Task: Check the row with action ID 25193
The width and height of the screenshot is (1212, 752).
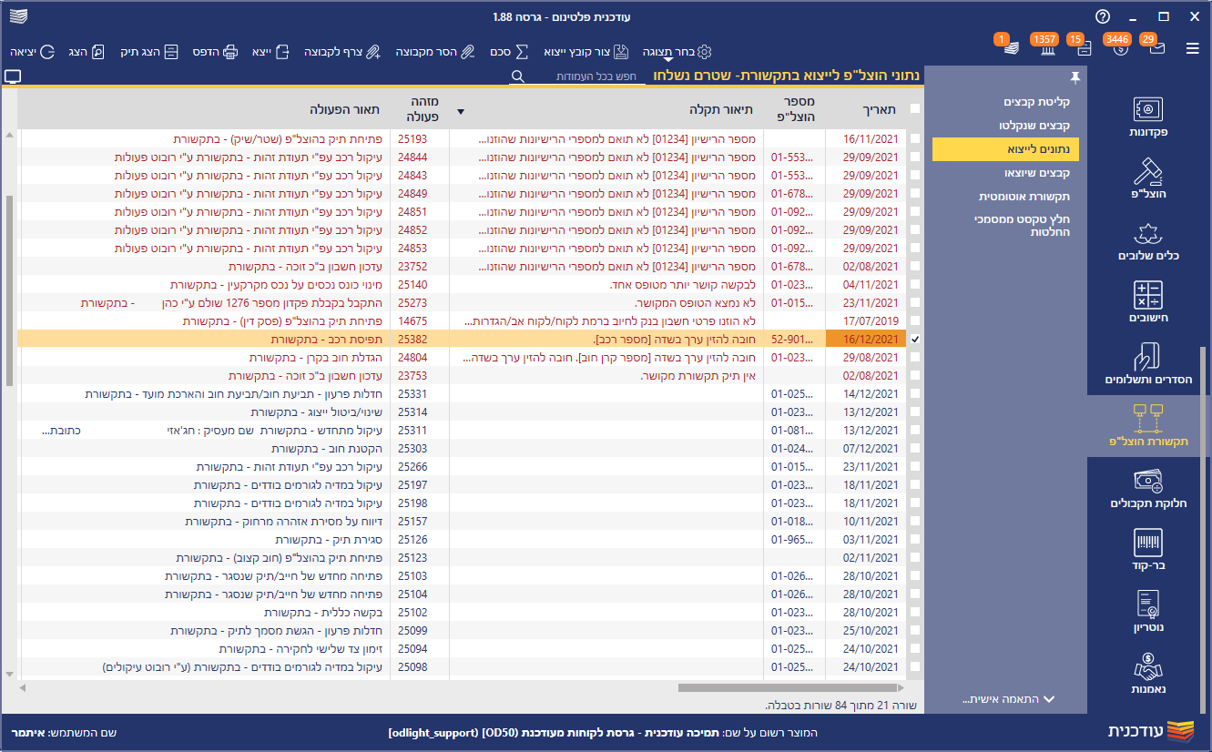Action: point(915,139)
